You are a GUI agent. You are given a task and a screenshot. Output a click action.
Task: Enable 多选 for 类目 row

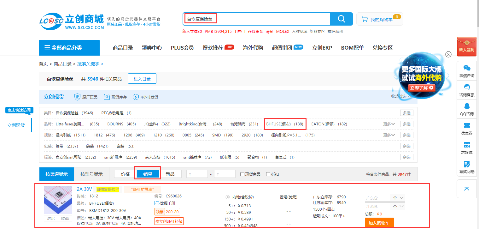coord(406,113)
